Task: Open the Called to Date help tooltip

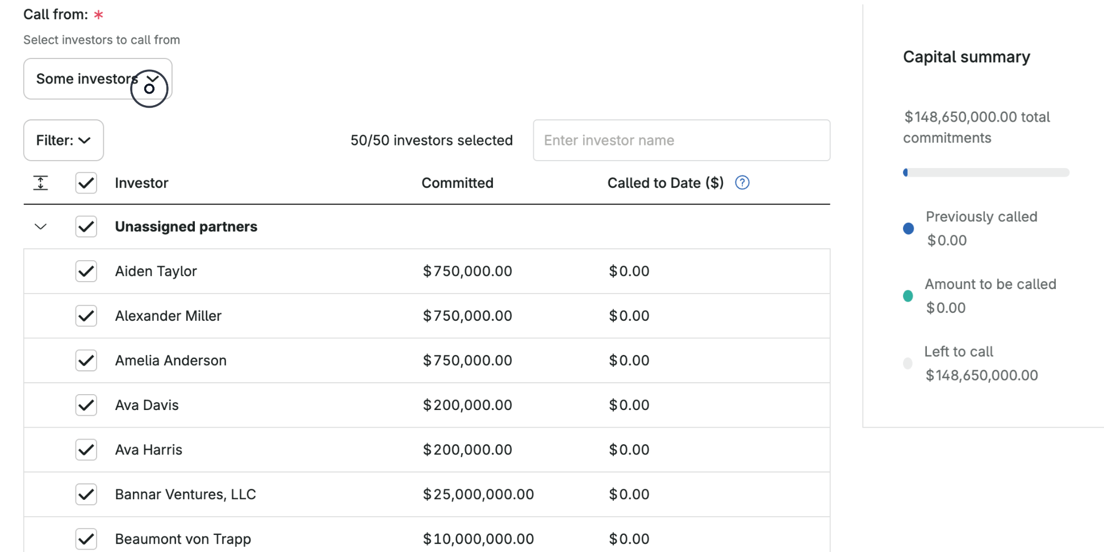Action: 742,182
